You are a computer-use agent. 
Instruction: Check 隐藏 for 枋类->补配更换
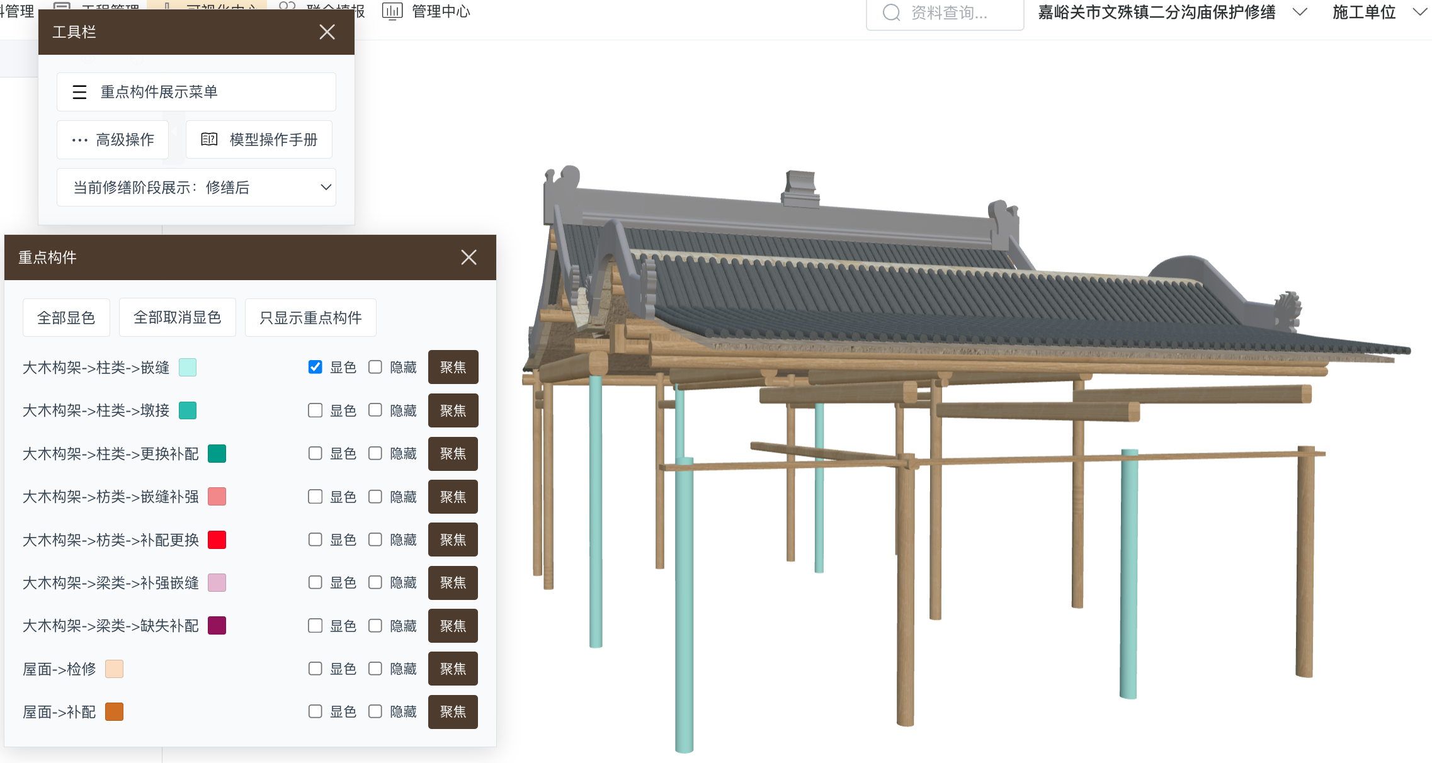[x=375, y=540]
